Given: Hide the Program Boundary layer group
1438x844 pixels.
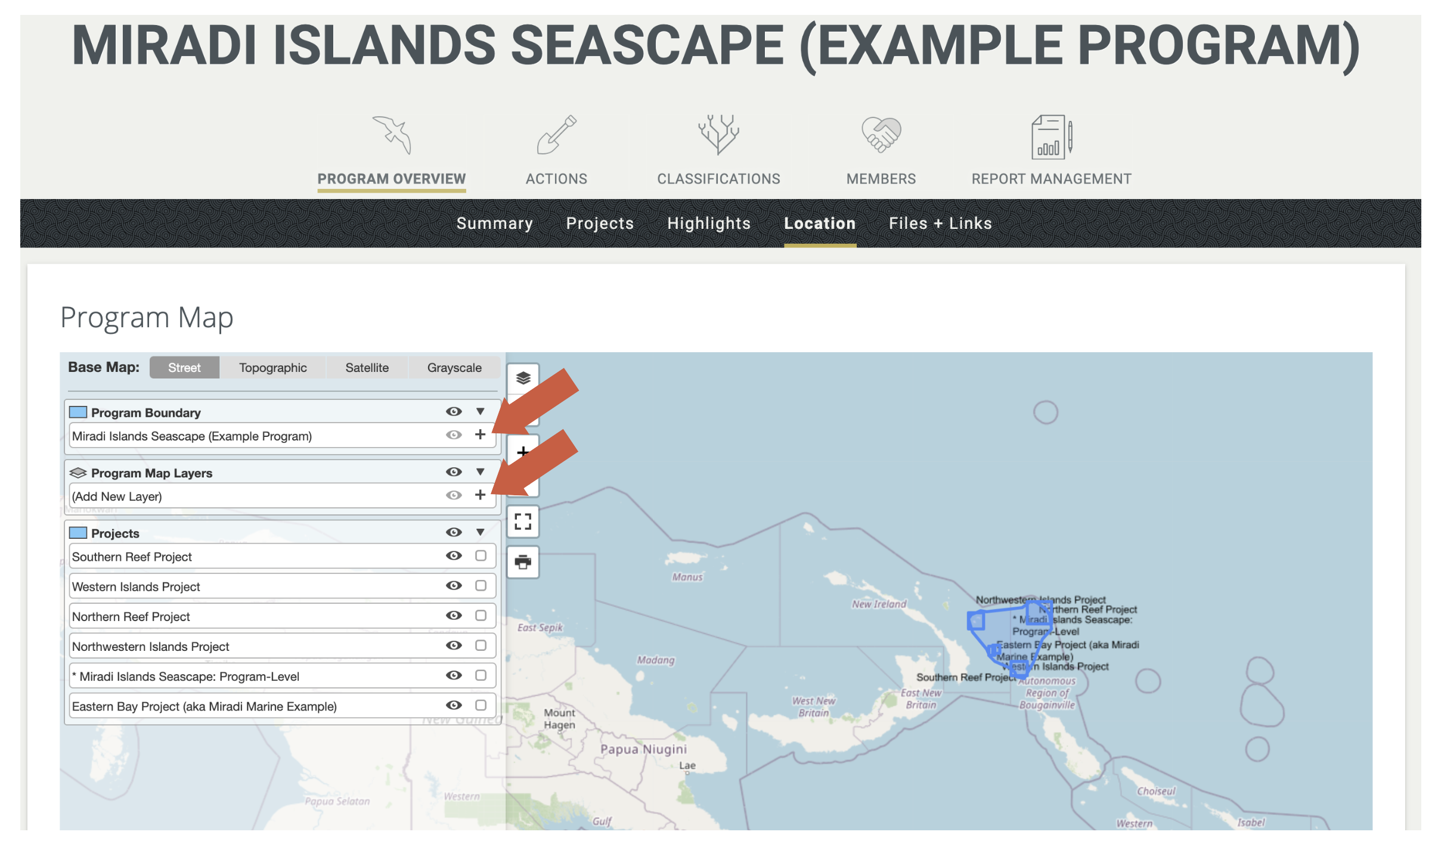Looking at the screenshot, I should click(454, 411).
